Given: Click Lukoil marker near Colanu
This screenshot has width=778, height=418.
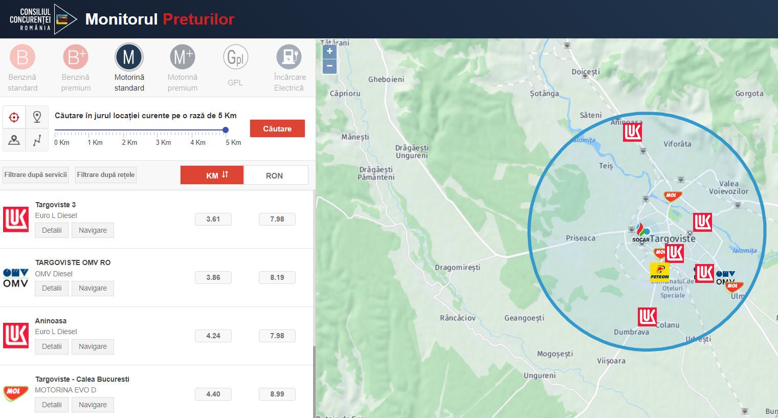Looking at the screenshot, I should coord(647,317).
